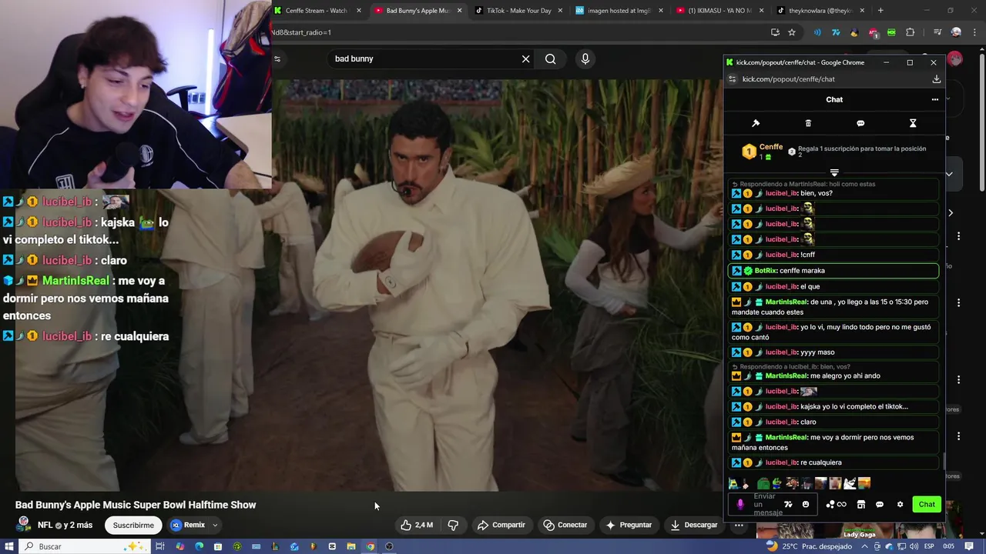Open the moderation hammer tool in chat
The width and height of the screenshot is (986, 554).
(x=756, y=123)
